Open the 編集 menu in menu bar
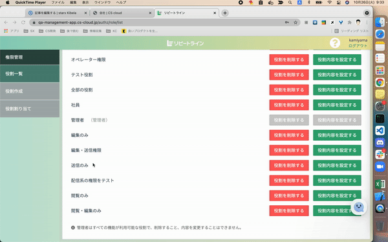The image size is (388, 242). click(x=73, y=3)
